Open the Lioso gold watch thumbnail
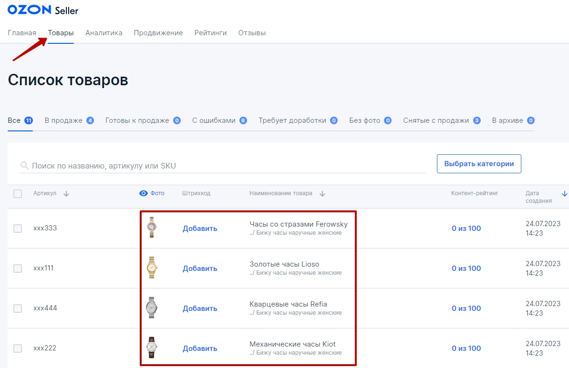The width and height of the screenshot is (569, 368). tap(152, 267)
